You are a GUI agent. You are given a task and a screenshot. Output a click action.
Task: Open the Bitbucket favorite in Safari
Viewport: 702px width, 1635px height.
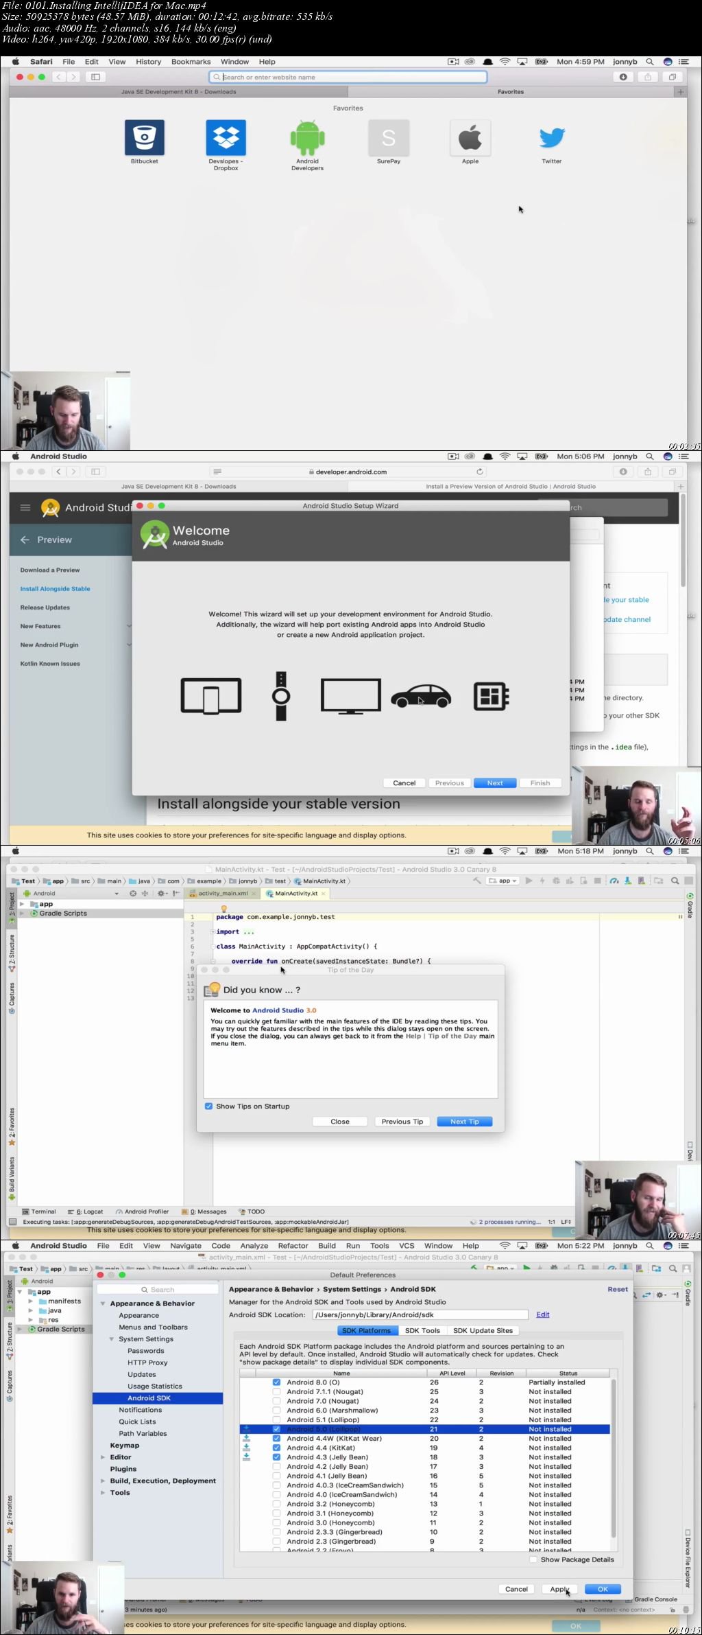[x=144, y=137]
